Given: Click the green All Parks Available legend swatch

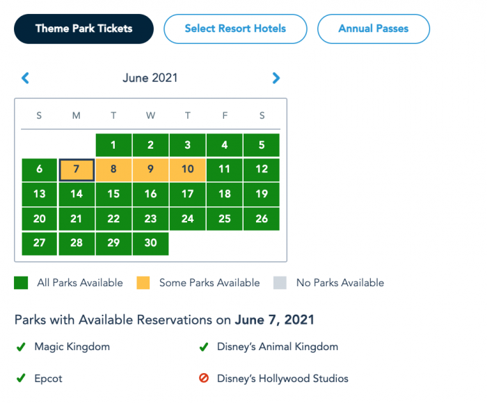Looking at the screenshot, I should coord(21,283).
